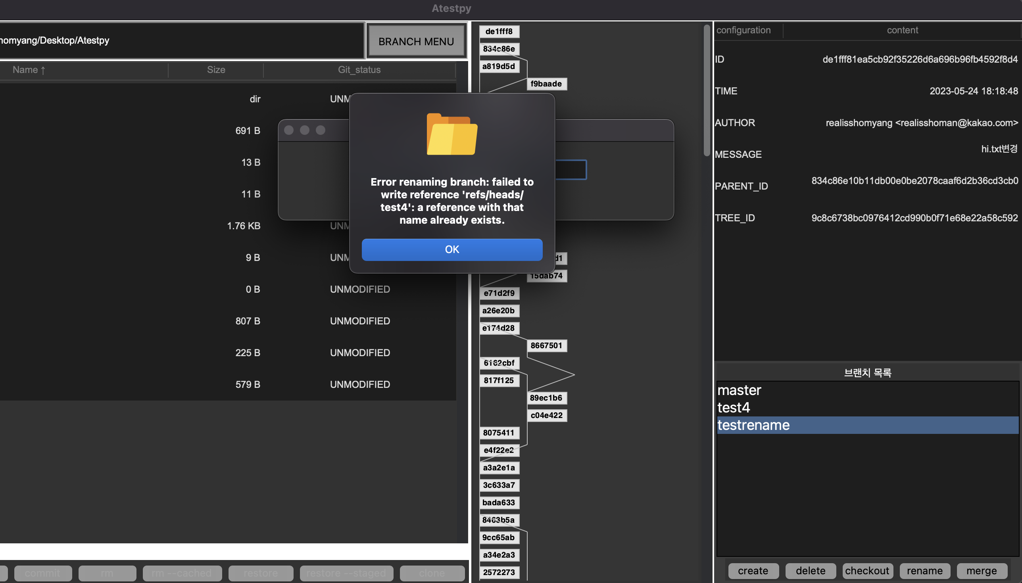Click the folder icon in error dialog

tap(452, 134)
